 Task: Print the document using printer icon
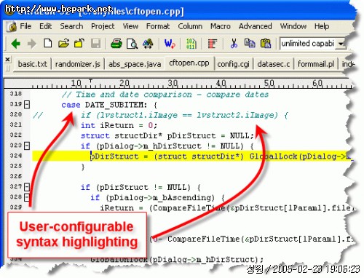(x=116, y=44)
